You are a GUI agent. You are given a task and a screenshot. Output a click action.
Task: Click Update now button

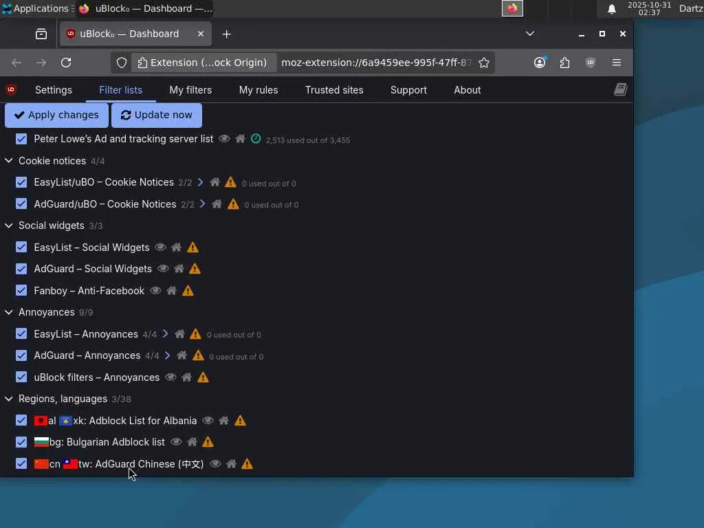coord(157,115)
